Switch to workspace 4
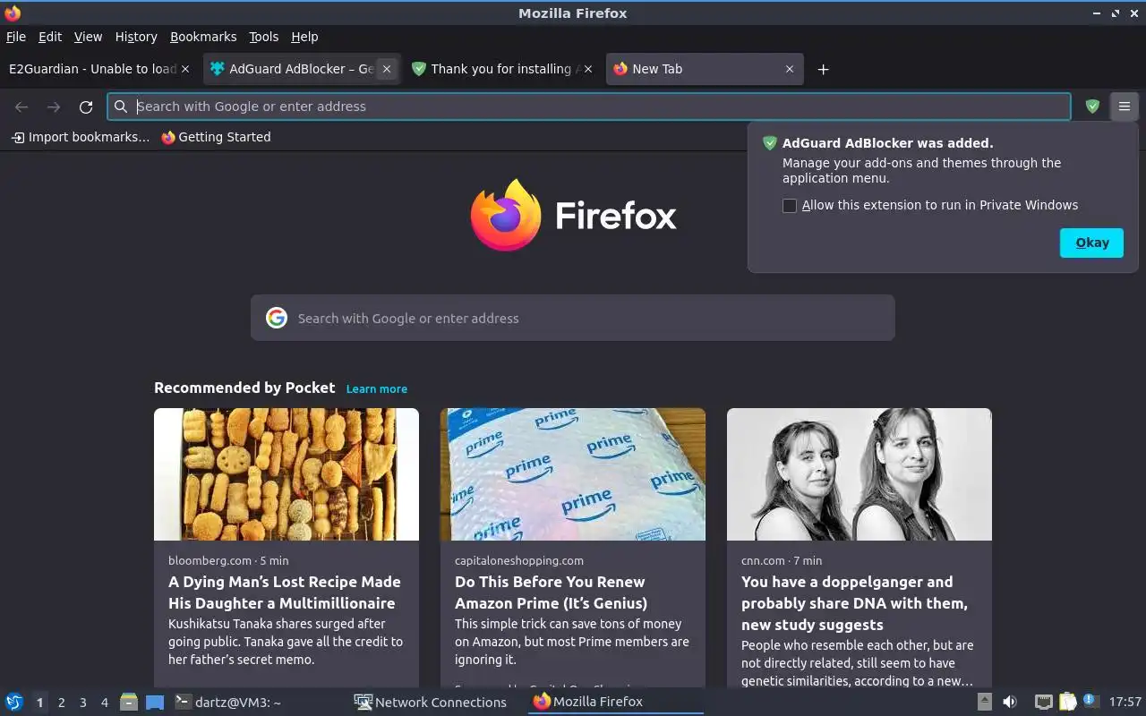Image resolution: width=1146 pixels, height=716 pixels. click(x=104, y=703)
